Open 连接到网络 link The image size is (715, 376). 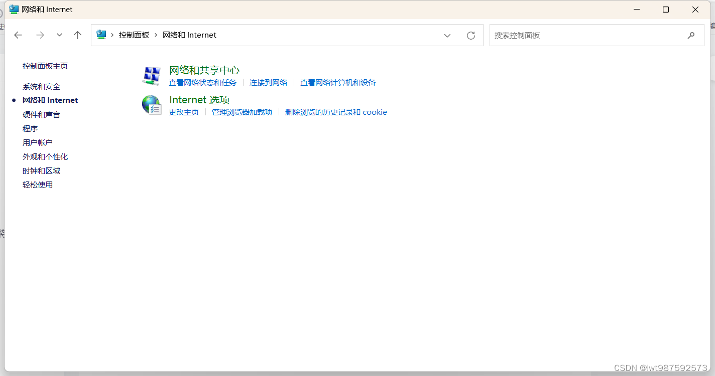pos(269,83)
